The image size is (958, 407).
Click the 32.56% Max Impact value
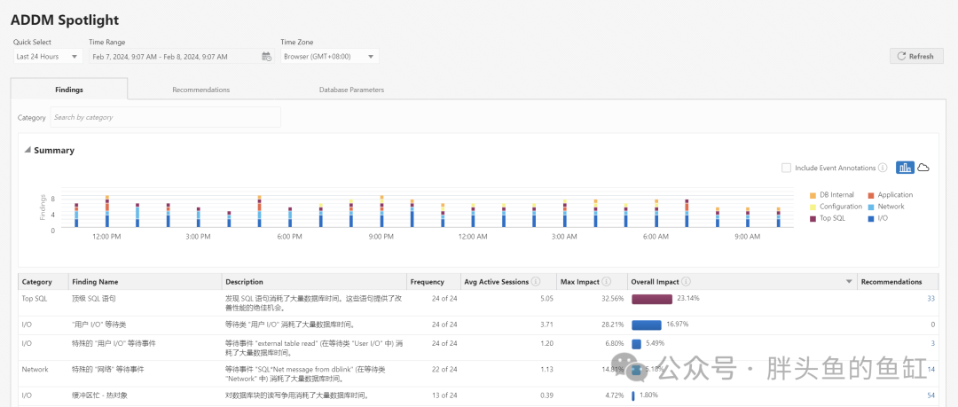[x=612, y=299]
